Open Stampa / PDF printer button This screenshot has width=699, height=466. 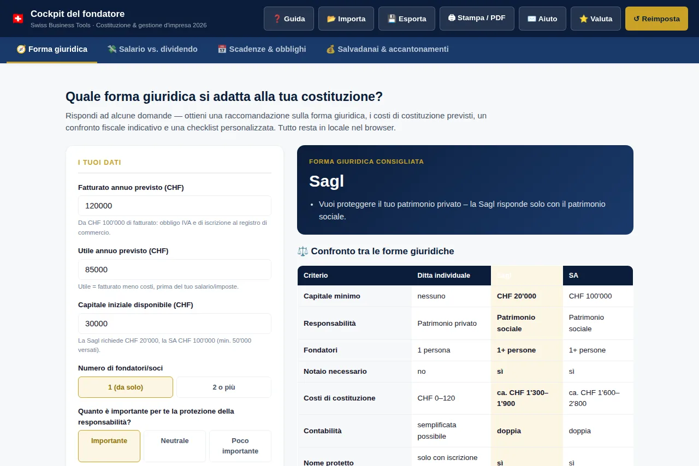(477, 19)
